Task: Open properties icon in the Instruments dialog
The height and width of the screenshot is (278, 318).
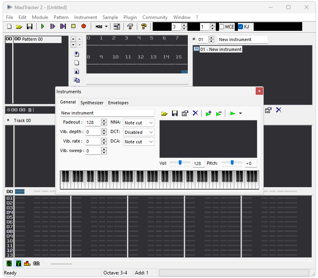Action: point(185,113)
